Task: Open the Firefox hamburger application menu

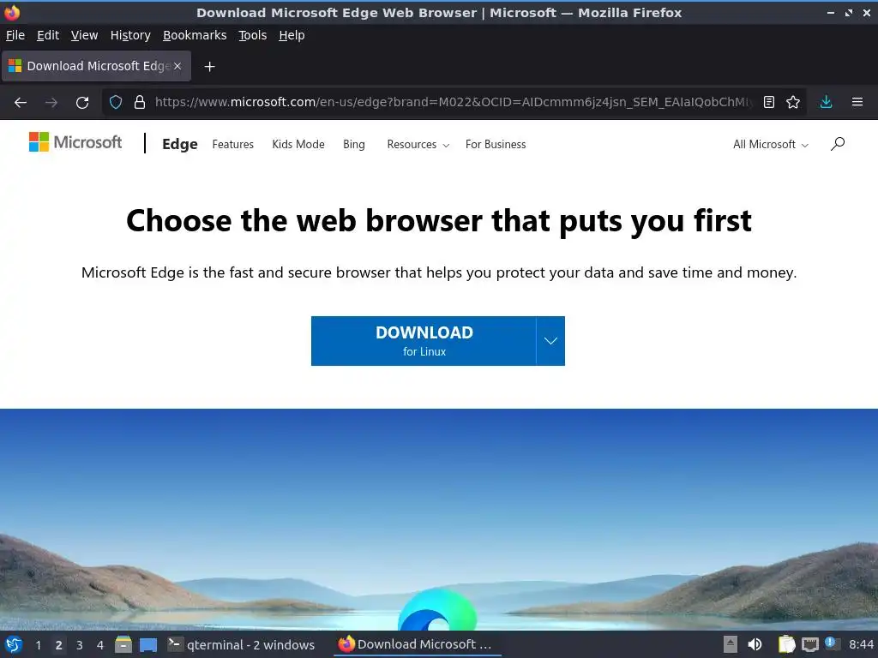Action: [x=857, y=103]
